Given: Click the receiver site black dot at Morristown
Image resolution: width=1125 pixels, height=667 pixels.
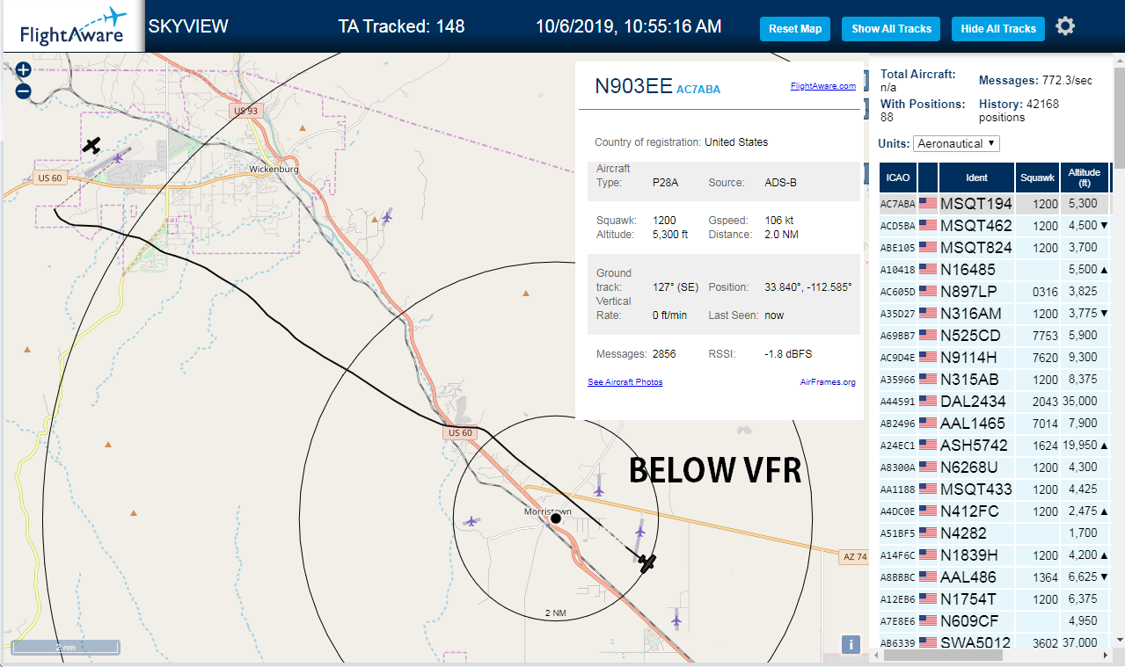Looking at the screenshot, I should tap(556, 519).
